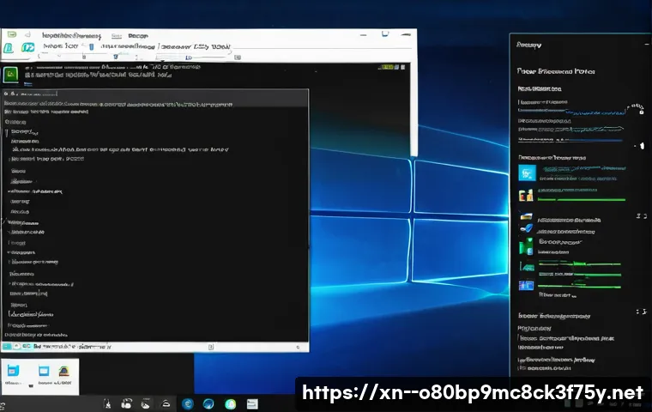The height and width of the screenshot is (412, 652).
Task: Click the first teal icon in the white window's toolbar
Action: (9, 48)
